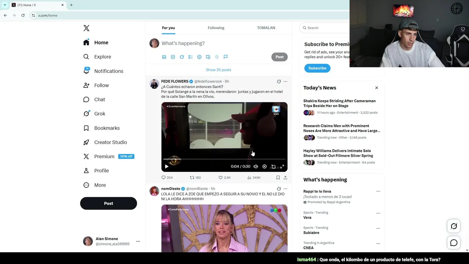Open Grok from sidebar
Image resolution: width=469 pixels, height=264 pixels.
(94, 114)
